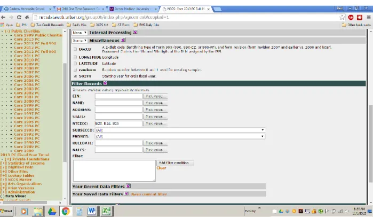Bookmark this page with the star icon
The image size is (373, 217).
[x=342, y=18]
